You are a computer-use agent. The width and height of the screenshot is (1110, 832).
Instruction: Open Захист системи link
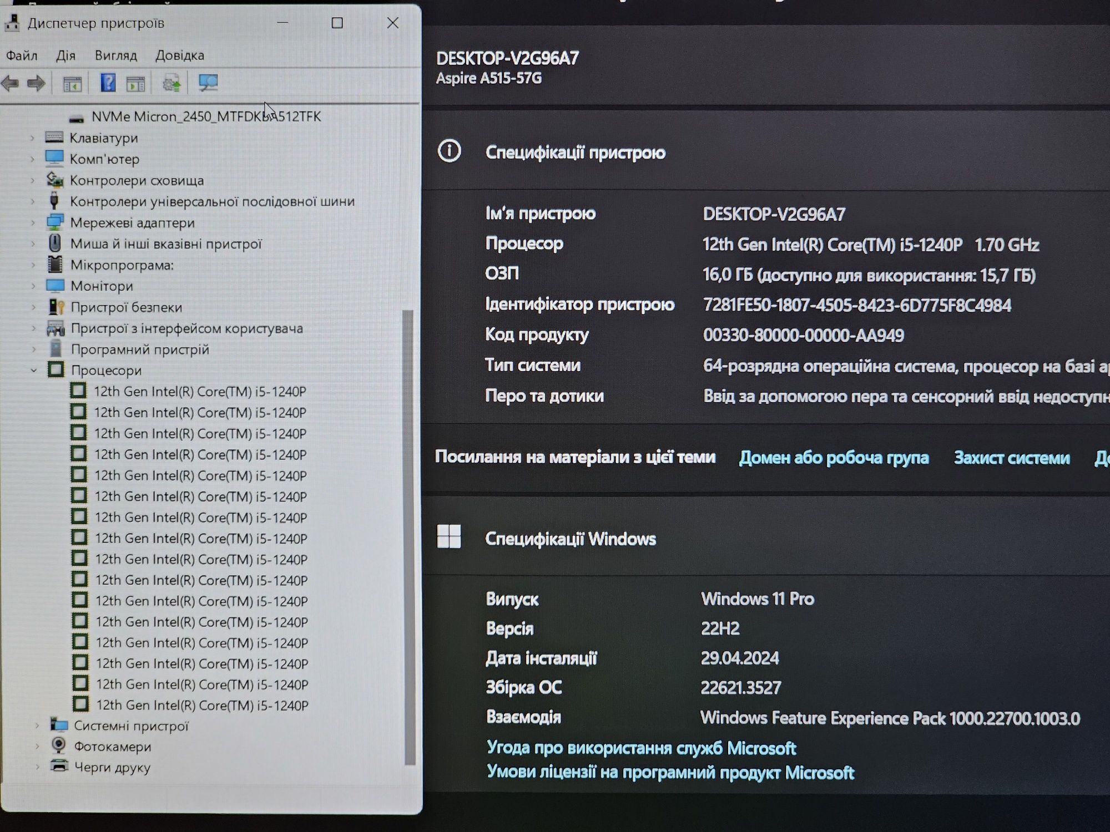[1012, 458]
